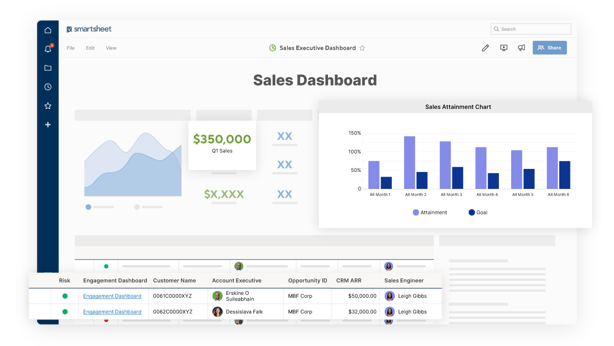
Task: Toggle the Goal series in the legend
Action: pos(478,212)
